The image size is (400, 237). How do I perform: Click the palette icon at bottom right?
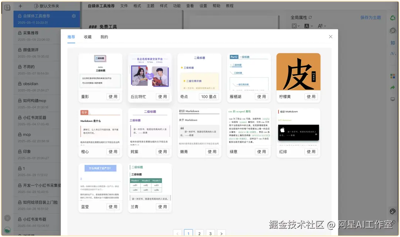coord(392,211)
